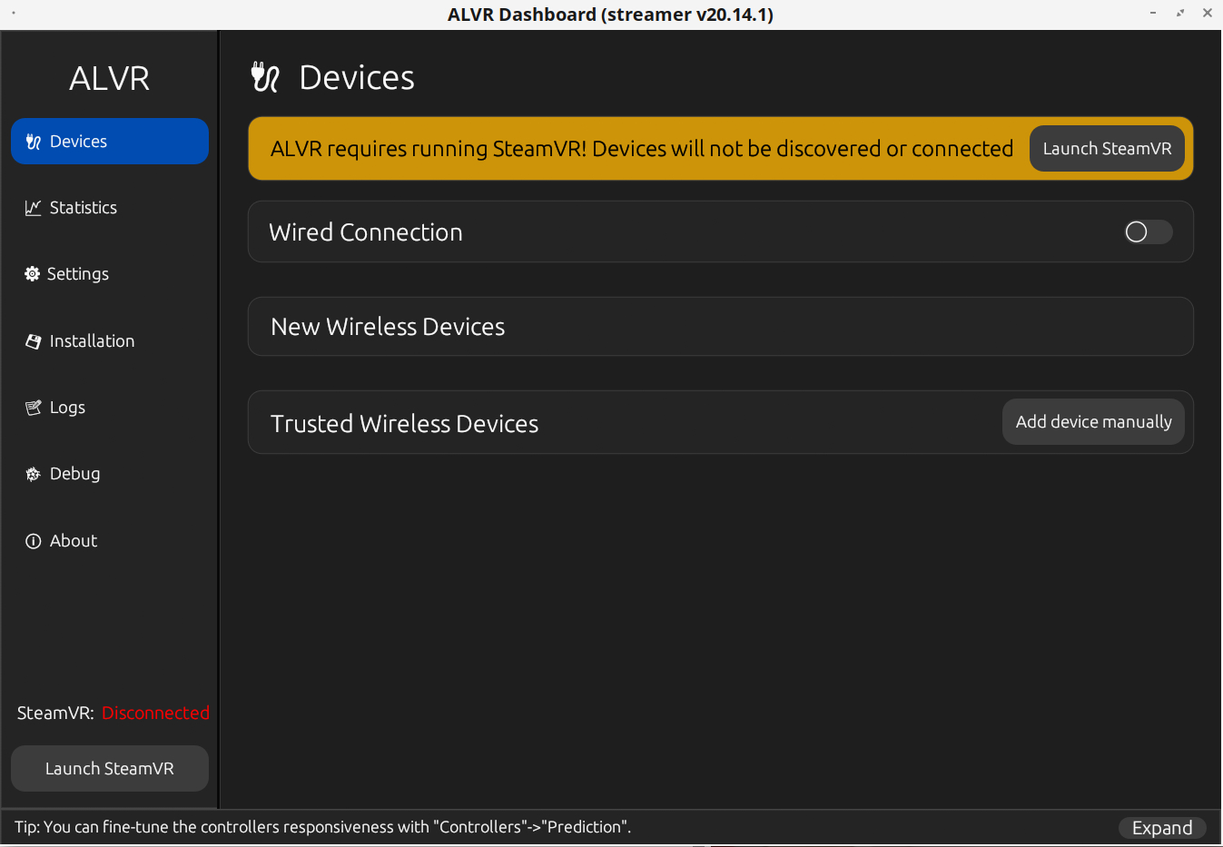
Task: Select the Devices tab label
Action: [78, 142]
